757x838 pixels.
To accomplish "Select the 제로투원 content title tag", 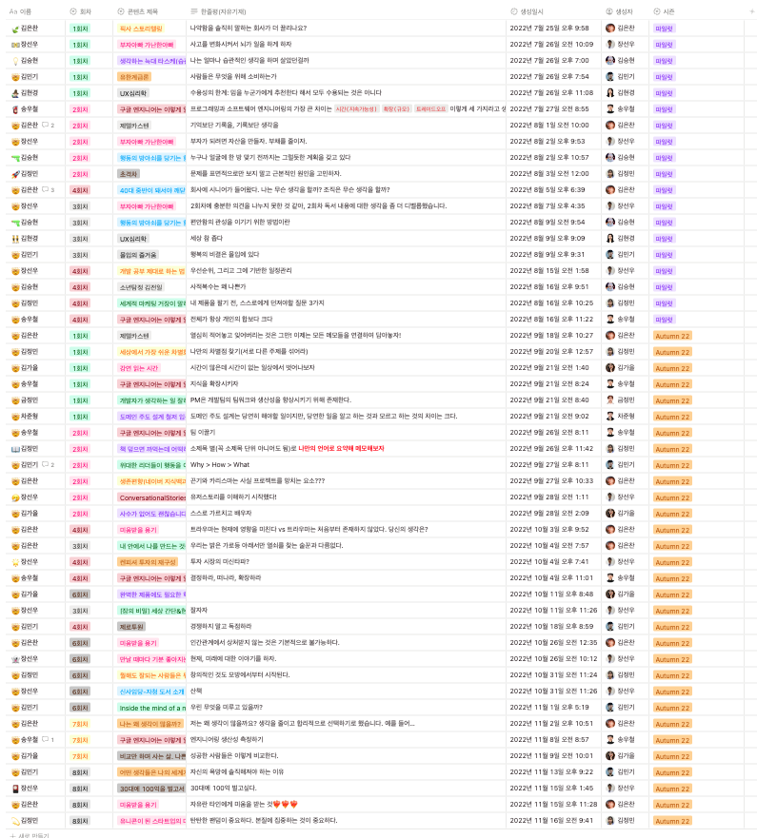I will tap(131, 627).
